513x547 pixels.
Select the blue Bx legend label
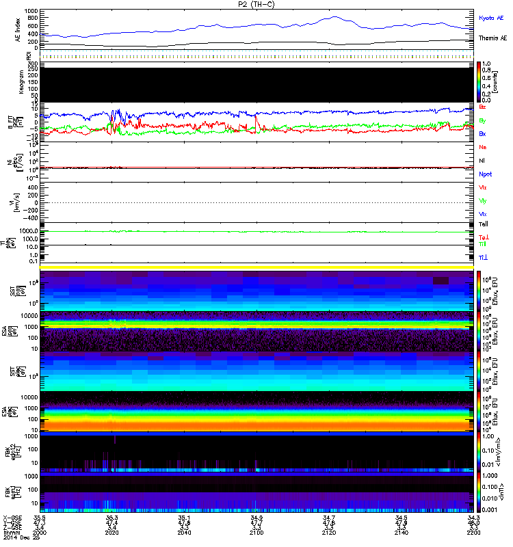click(483, 134)
